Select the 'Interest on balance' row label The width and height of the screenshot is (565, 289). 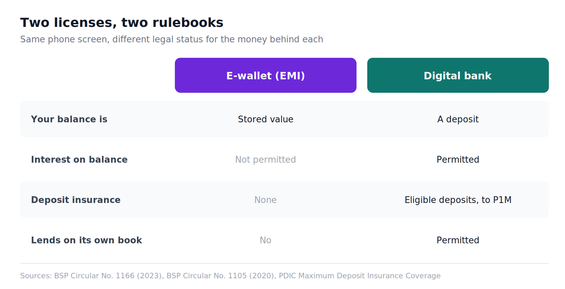(79, 160)
